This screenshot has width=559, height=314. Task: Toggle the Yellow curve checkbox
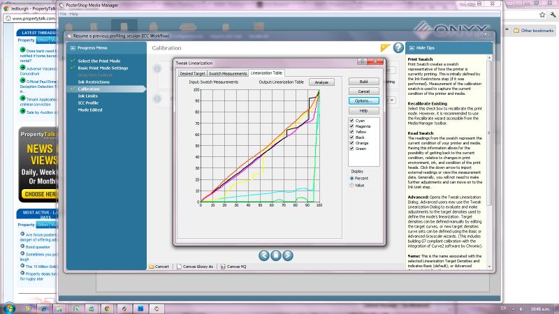pyautogui.click(x=352, y=132)
